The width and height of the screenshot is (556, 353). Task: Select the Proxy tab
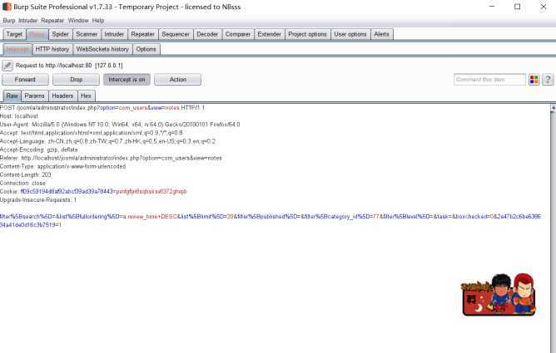click(37, 34)
